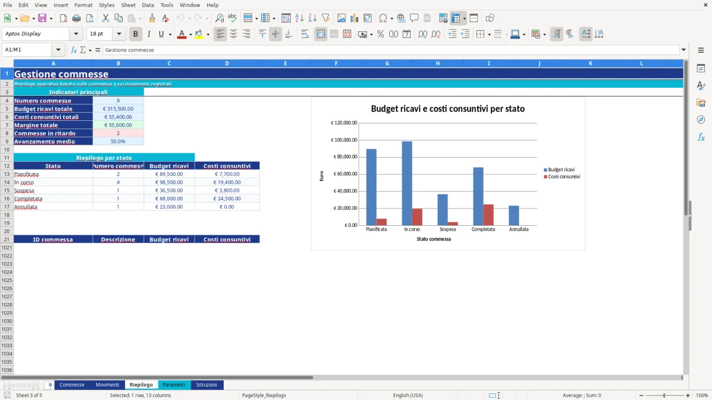The image size is (712, 400).
Task: Open Font Size dropdown arrow
Action: pos(119,34)
